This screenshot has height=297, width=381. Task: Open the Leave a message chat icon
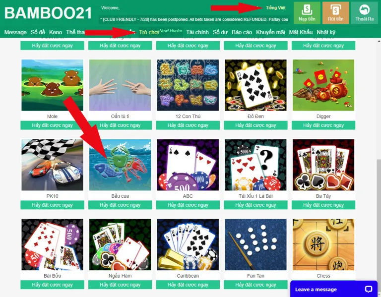click(x=369, y=289)
